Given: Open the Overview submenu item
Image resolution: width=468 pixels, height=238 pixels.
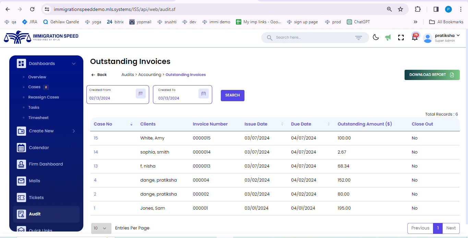Looking at the screenshot, I should point(37,77).
